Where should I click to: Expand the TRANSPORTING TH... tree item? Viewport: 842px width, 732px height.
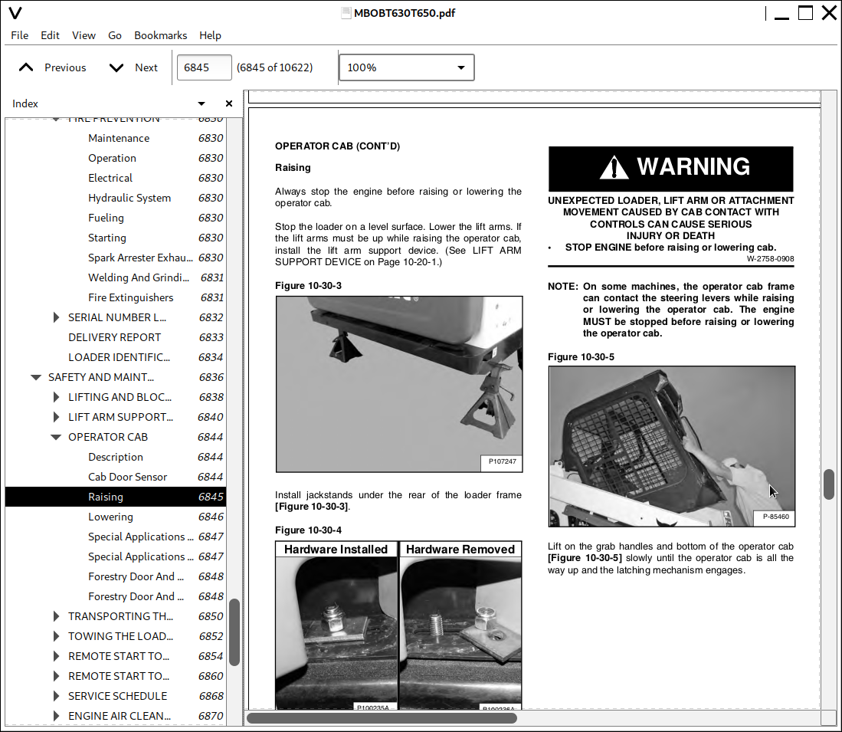[x=56, y=616]
